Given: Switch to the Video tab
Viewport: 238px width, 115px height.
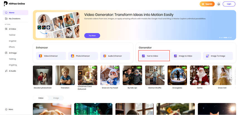Looking at the screenshot, I should [x=41, y=98].
